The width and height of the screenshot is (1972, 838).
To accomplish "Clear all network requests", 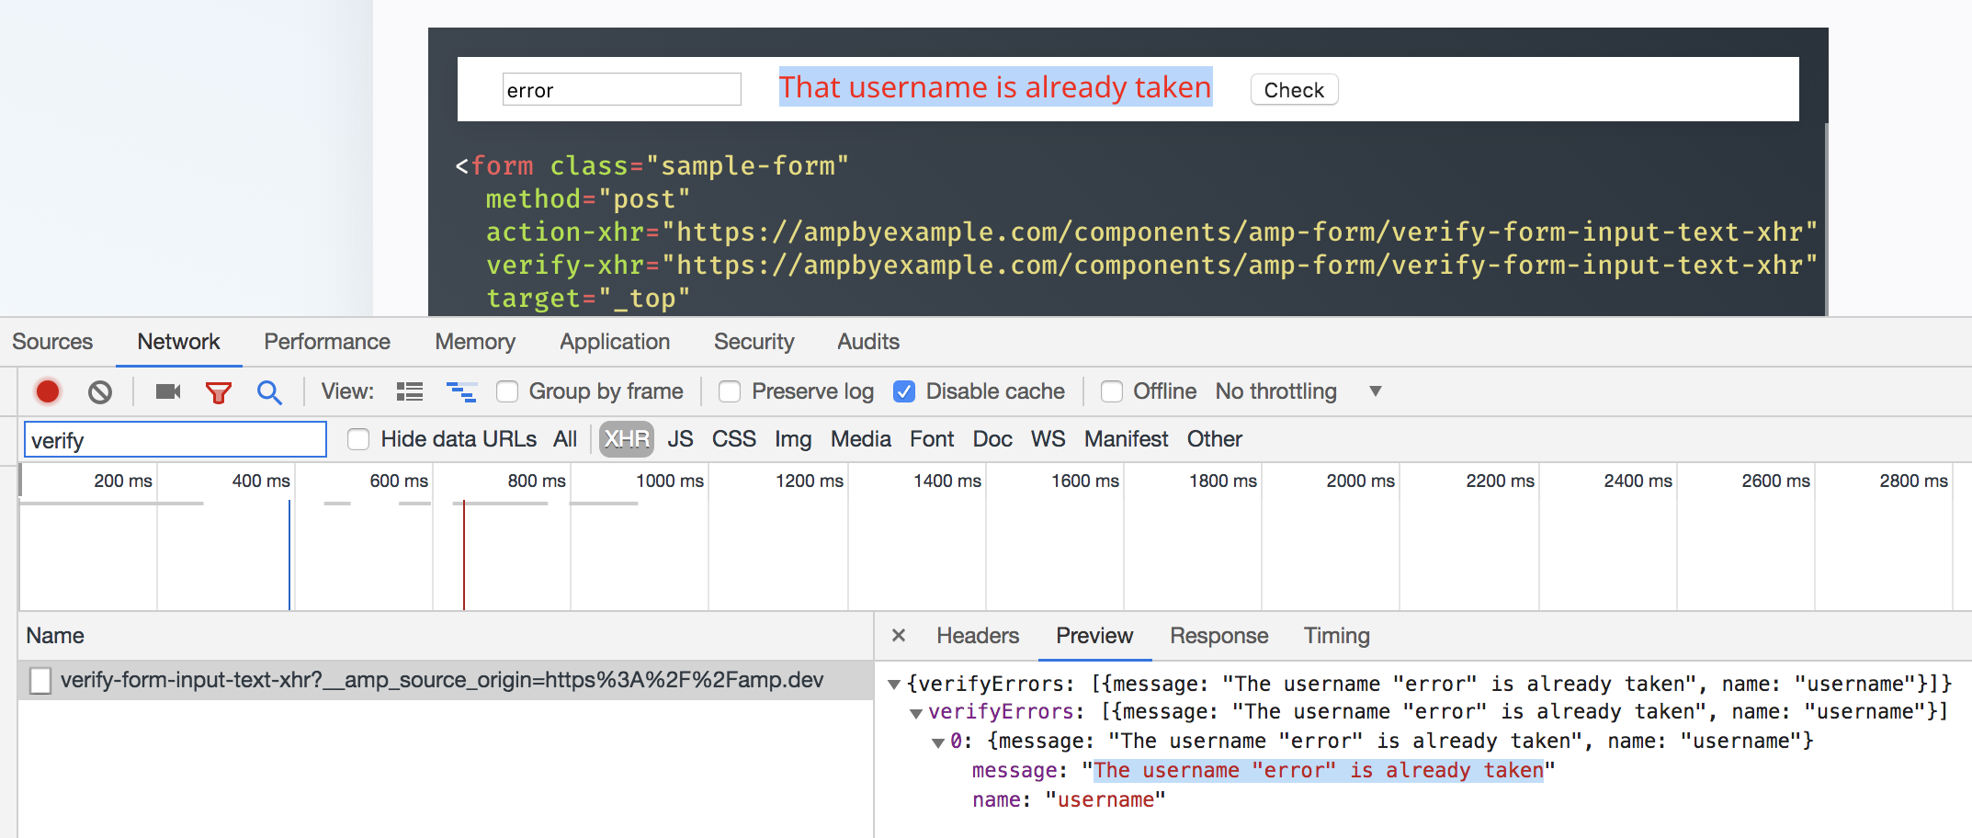I will point(101,391).
